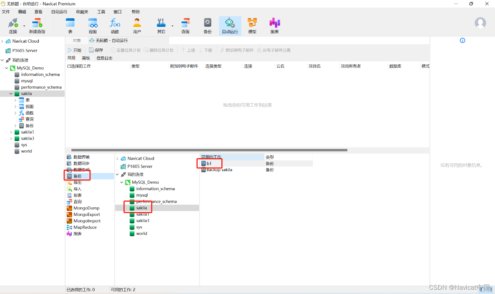Open dropdown arrow next to 连接
Screen dimensions: 495x294
[x=24, y=26]
